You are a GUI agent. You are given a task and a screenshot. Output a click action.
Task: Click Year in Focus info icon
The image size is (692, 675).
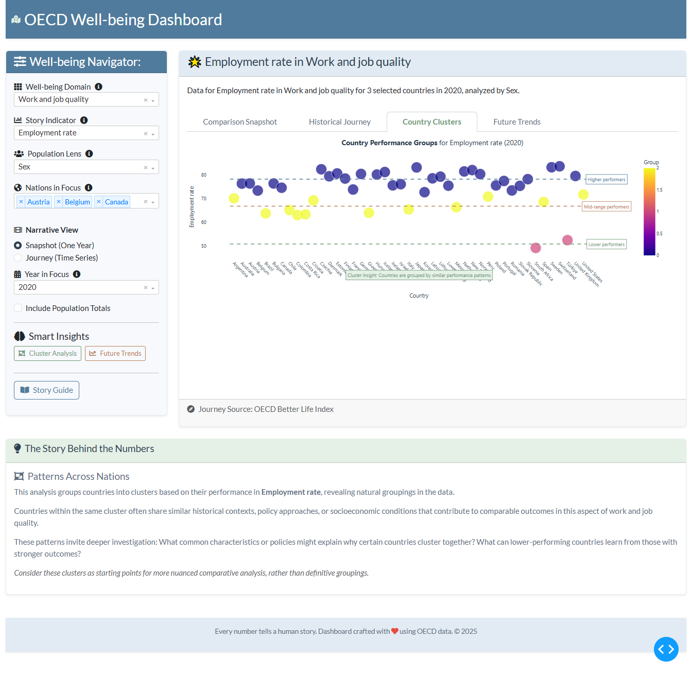(77, 274)
